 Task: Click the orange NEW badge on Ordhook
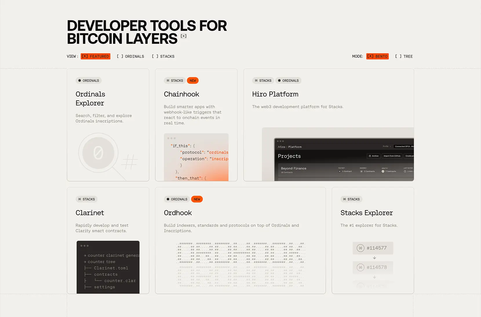click(x=197, y=199)
